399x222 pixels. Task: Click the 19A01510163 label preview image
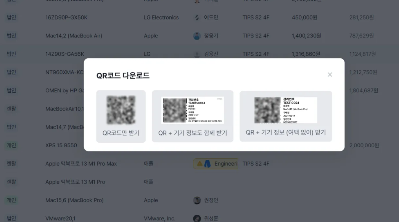point(193,110)
